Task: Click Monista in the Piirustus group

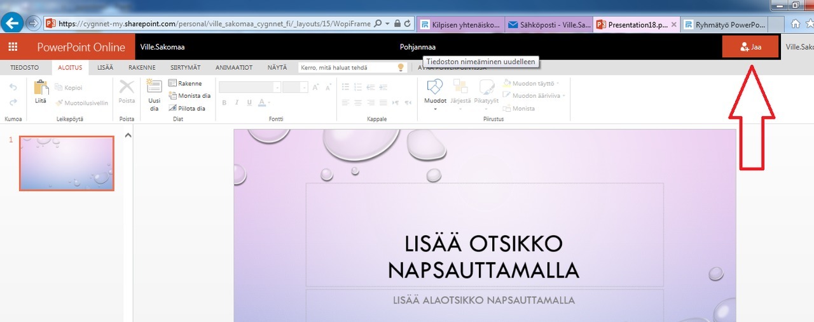Action: point(519,109)
